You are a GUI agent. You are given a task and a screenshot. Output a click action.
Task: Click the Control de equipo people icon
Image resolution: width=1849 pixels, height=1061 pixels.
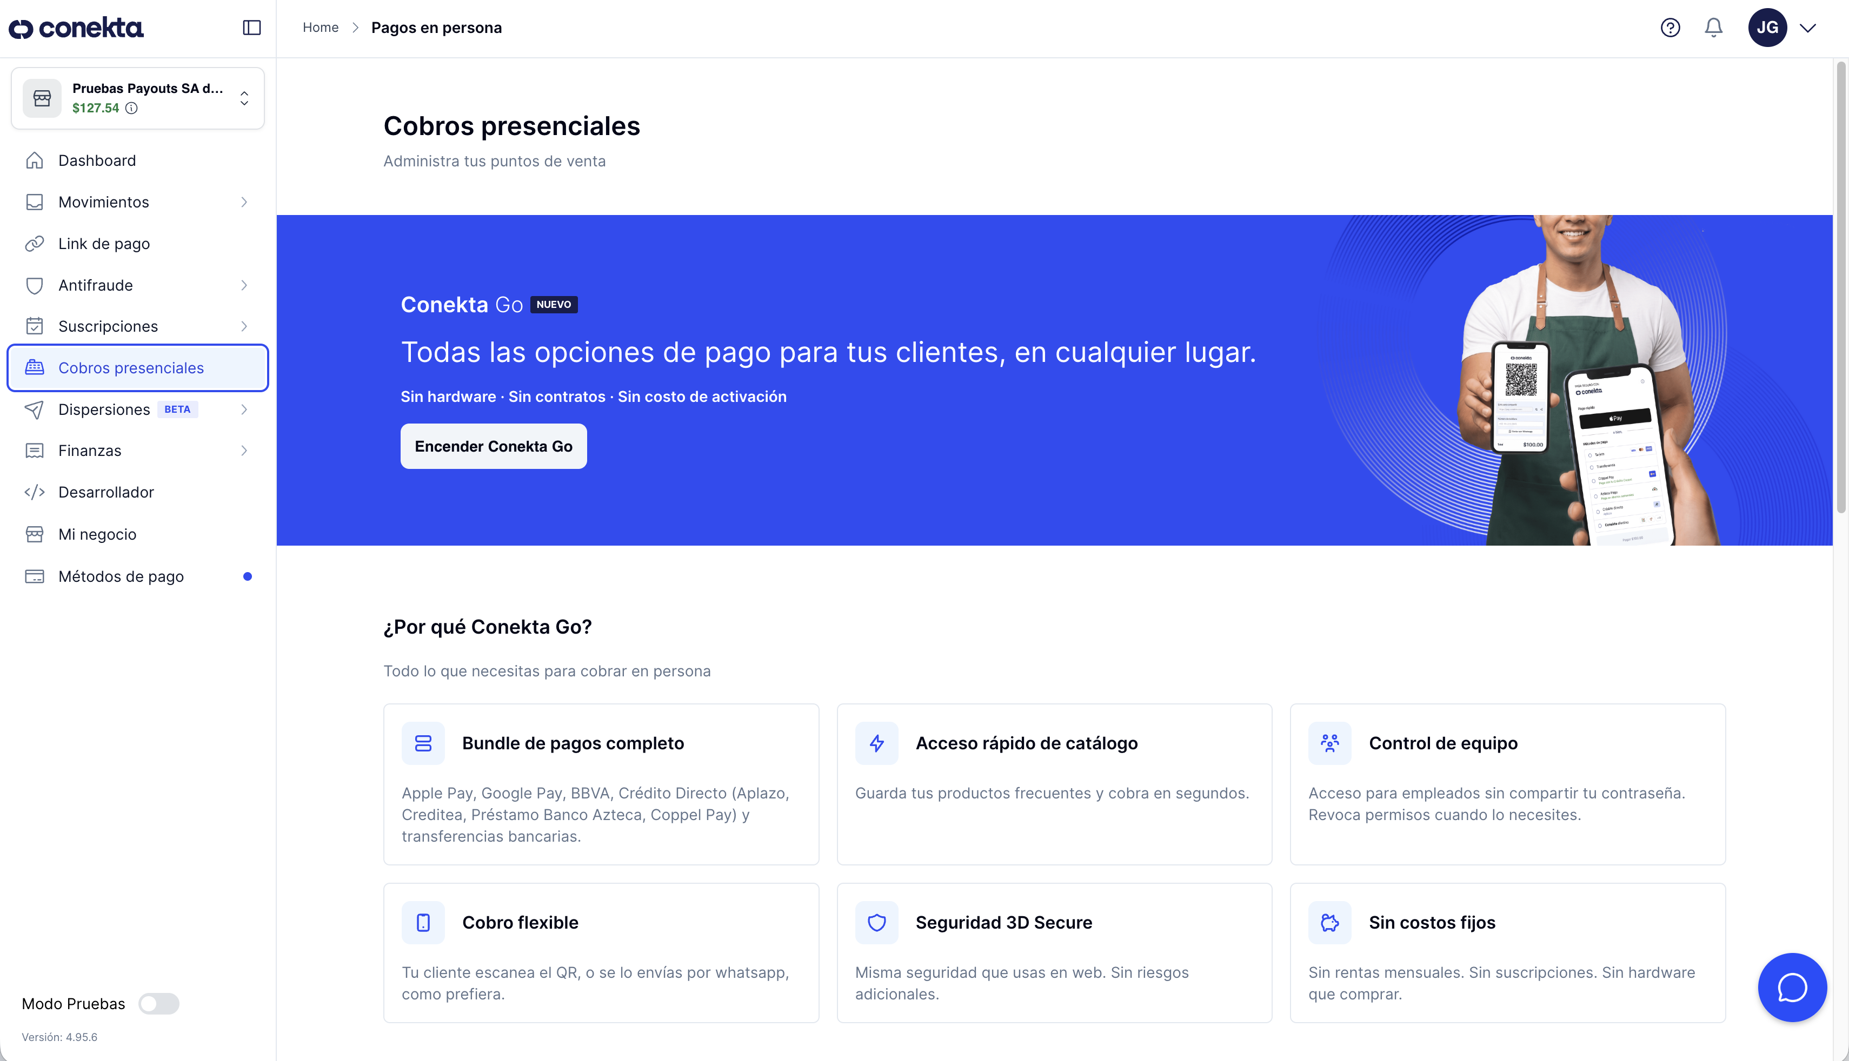[x=1329, y=743]
